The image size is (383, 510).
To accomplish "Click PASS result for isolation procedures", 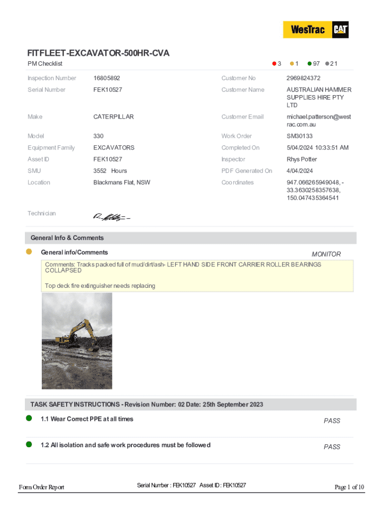I will [332, 447].
